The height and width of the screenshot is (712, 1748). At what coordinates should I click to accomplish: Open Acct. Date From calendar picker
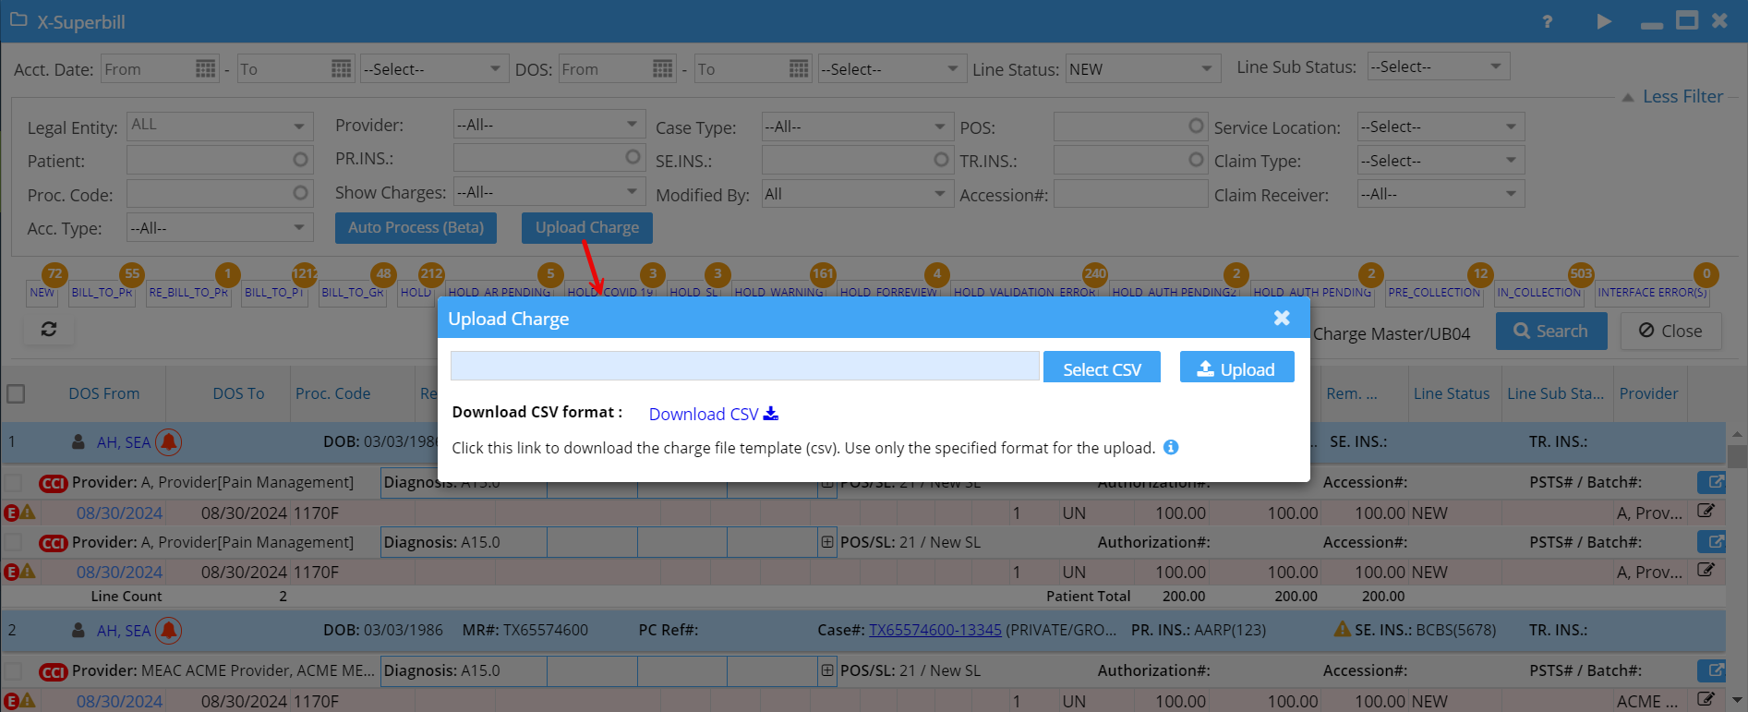tap(206, 68)
